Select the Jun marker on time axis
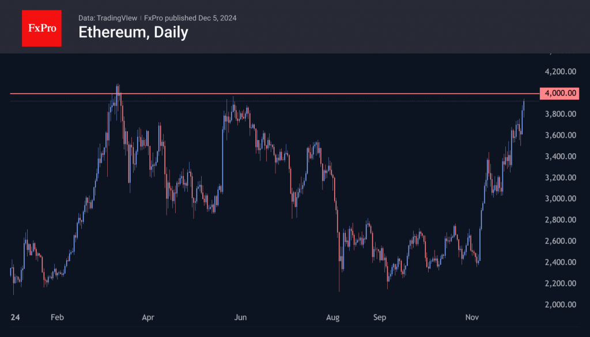Viewport: 590px width, 337px height. point(240,317)
